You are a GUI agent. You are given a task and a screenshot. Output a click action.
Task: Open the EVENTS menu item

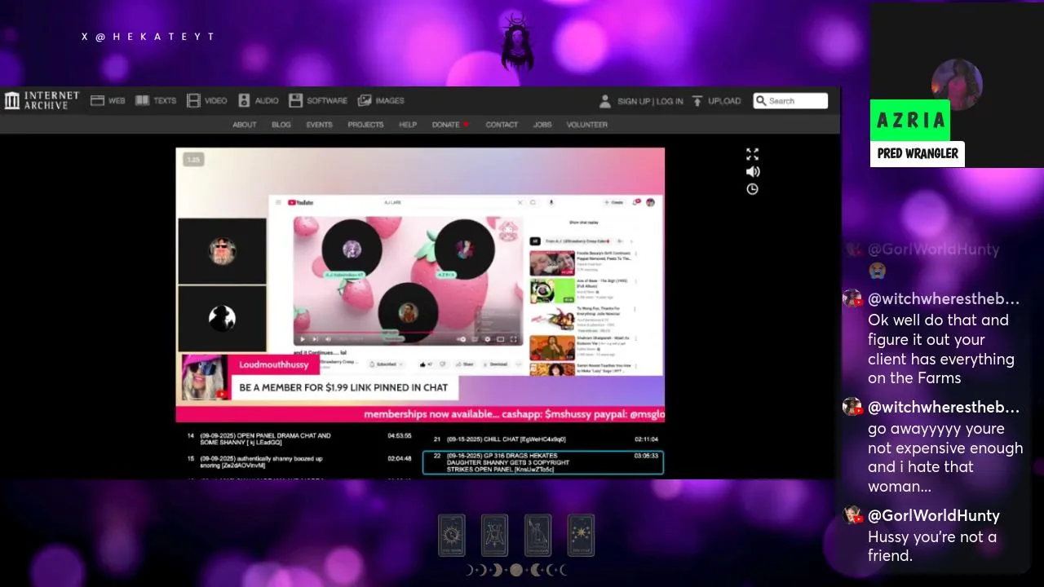(x=319, y=125)
